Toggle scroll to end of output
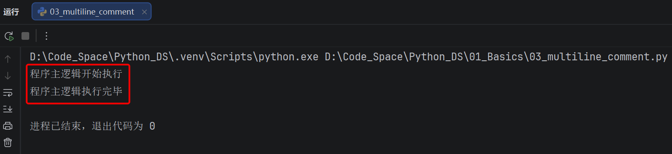Image resolution: width=672 pixels, height=154 pixels. [8, 109]
